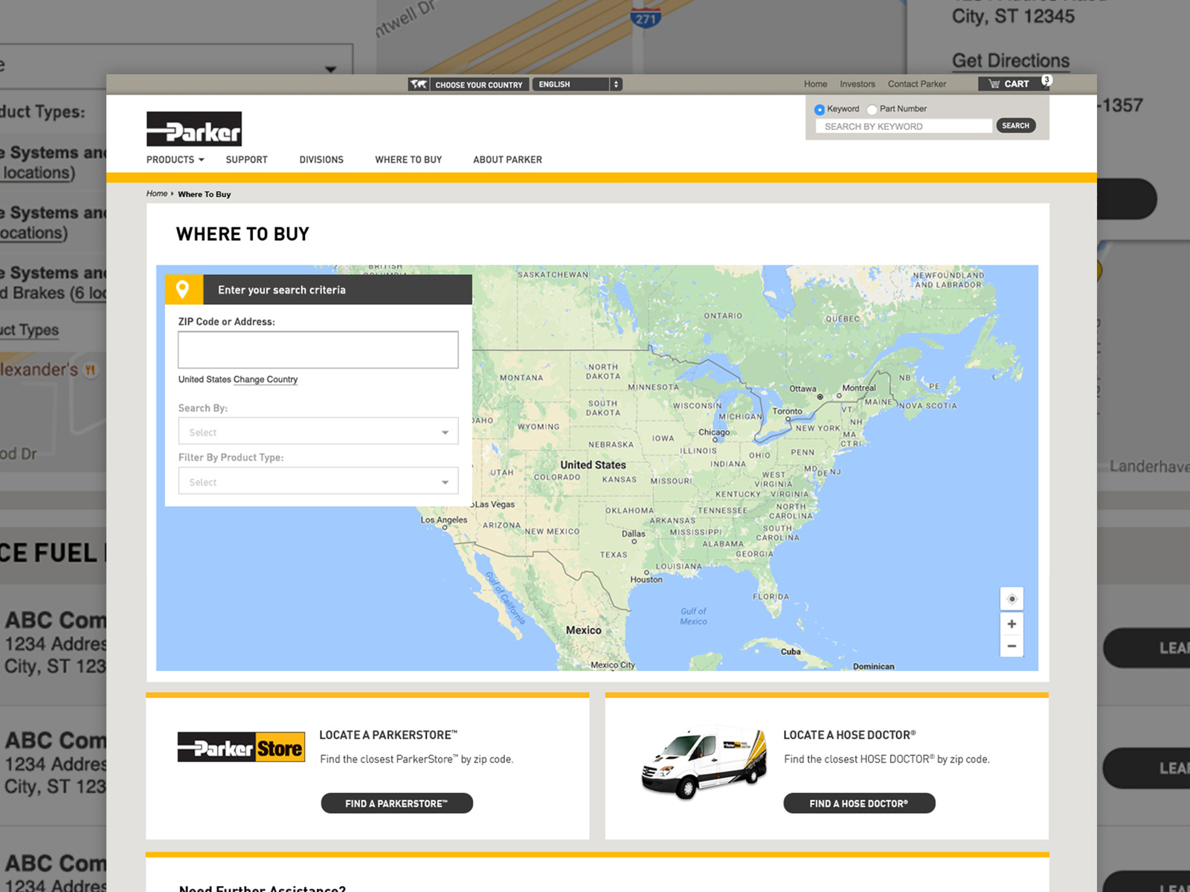Select the Part Number search radio button
1190x892 pixels.
pos(872,109)
